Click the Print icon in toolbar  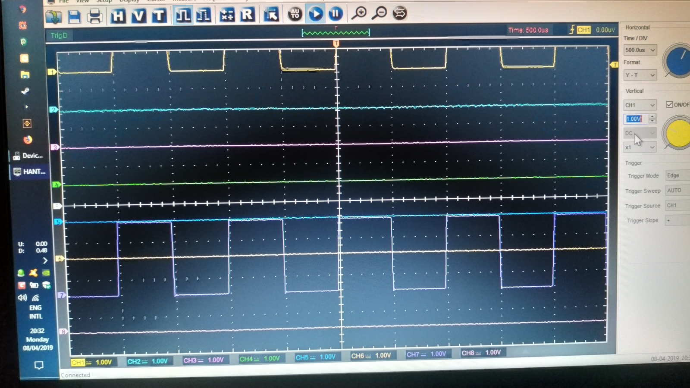tap(94, 16)
